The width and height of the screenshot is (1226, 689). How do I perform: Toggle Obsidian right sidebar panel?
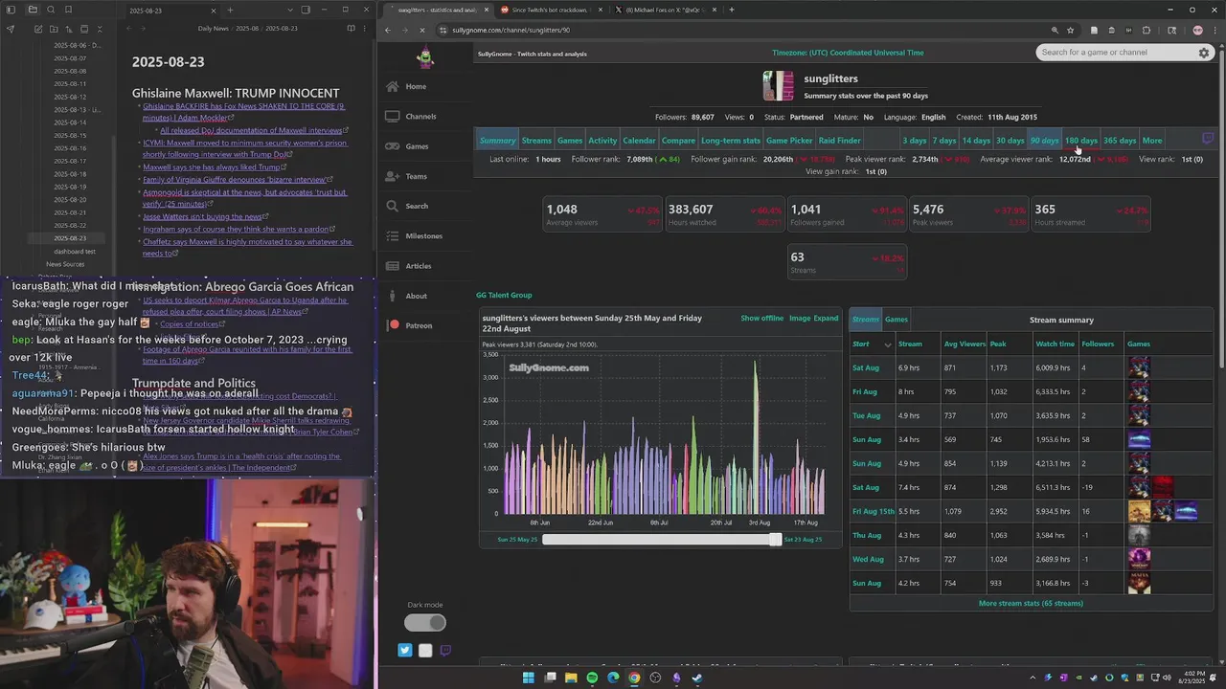tap(306, 11)
